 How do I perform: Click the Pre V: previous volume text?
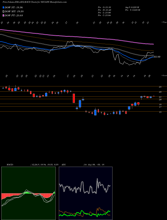[x=132, y=10]
